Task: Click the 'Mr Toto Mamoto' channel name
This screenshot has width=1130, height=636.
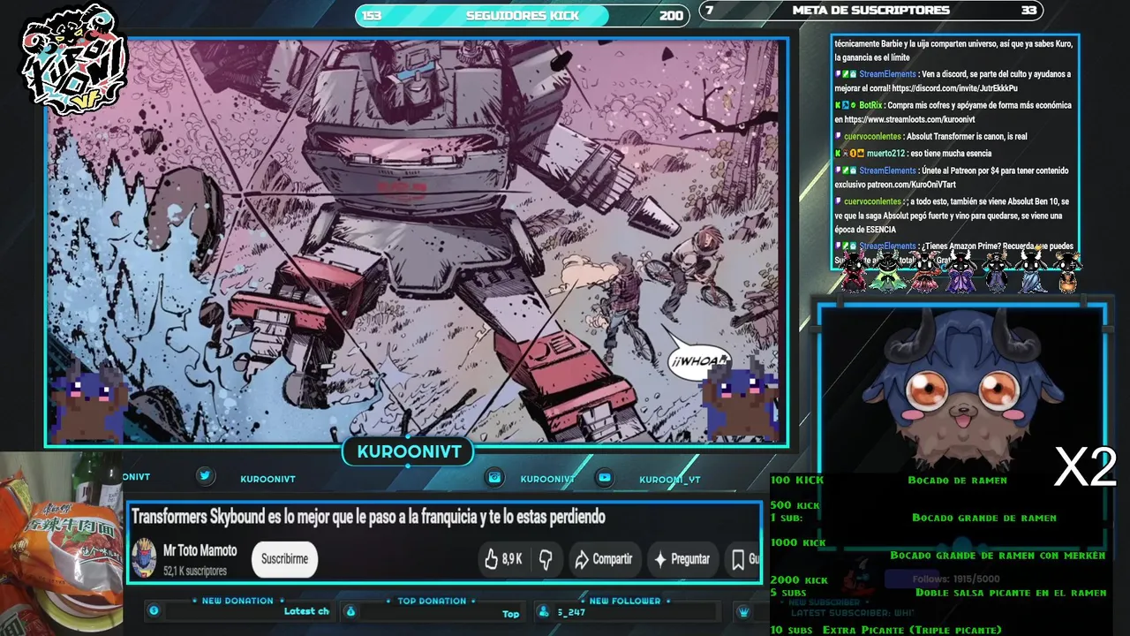Action: (200, 550)
